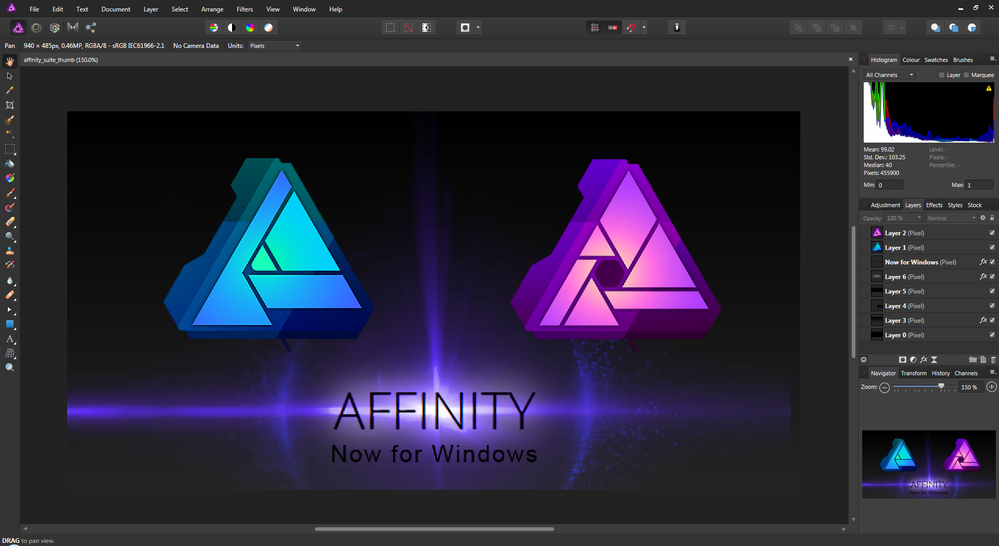This screenshot has width=999, height=546.
Task: Open Layer Effects fx button in panel footer
Action: [924, 360]
